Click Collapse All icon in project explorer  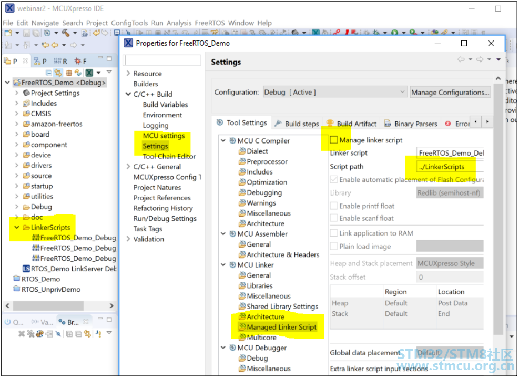(x=49, y=73)
